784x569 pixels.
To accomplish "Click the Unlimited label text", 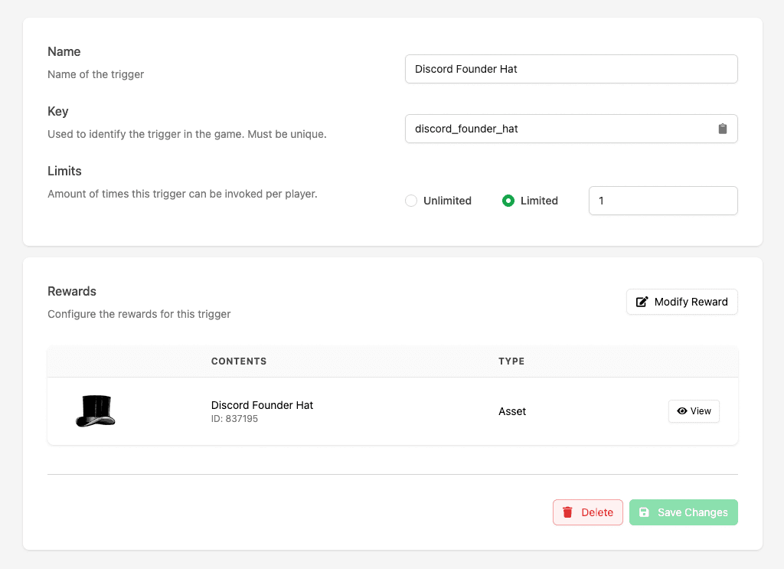I will coord(447,201).
